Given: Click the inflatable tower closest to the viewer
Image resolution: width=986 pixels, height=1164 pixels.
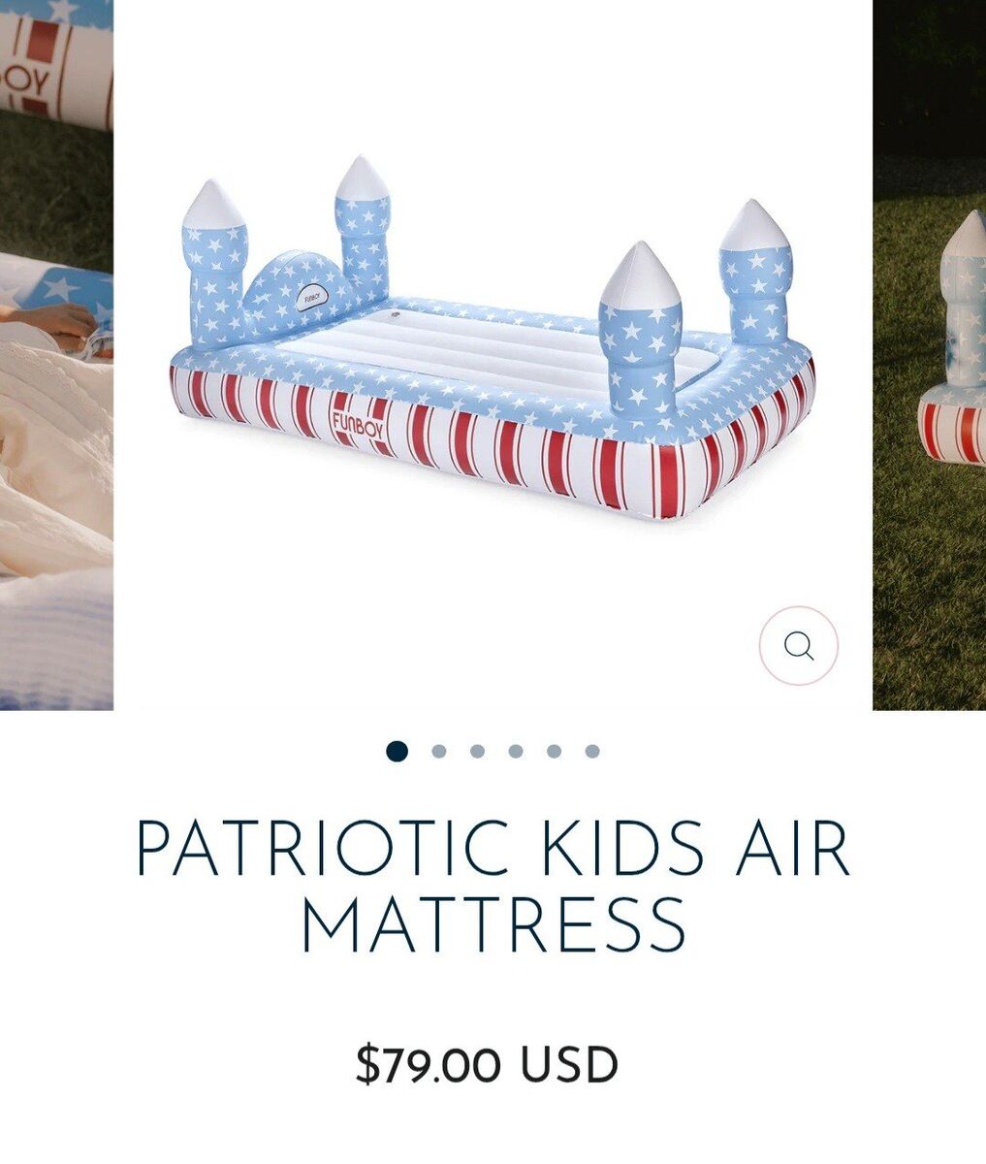Looking at the screenshot, I should (x=640, y=330).
